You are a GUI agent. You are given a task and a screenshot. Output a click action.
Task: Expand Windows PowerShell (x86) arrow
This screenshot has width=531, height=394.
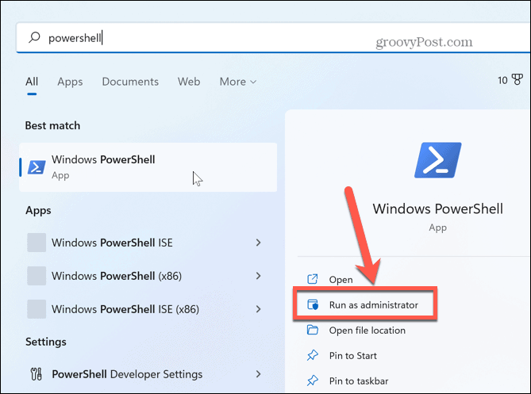[x=258, y=276]
